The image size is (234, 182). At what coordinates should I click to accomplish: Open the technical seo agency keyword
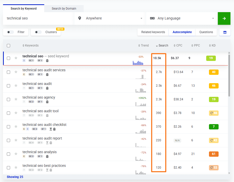pyautogui.click(x=39, y=98)
